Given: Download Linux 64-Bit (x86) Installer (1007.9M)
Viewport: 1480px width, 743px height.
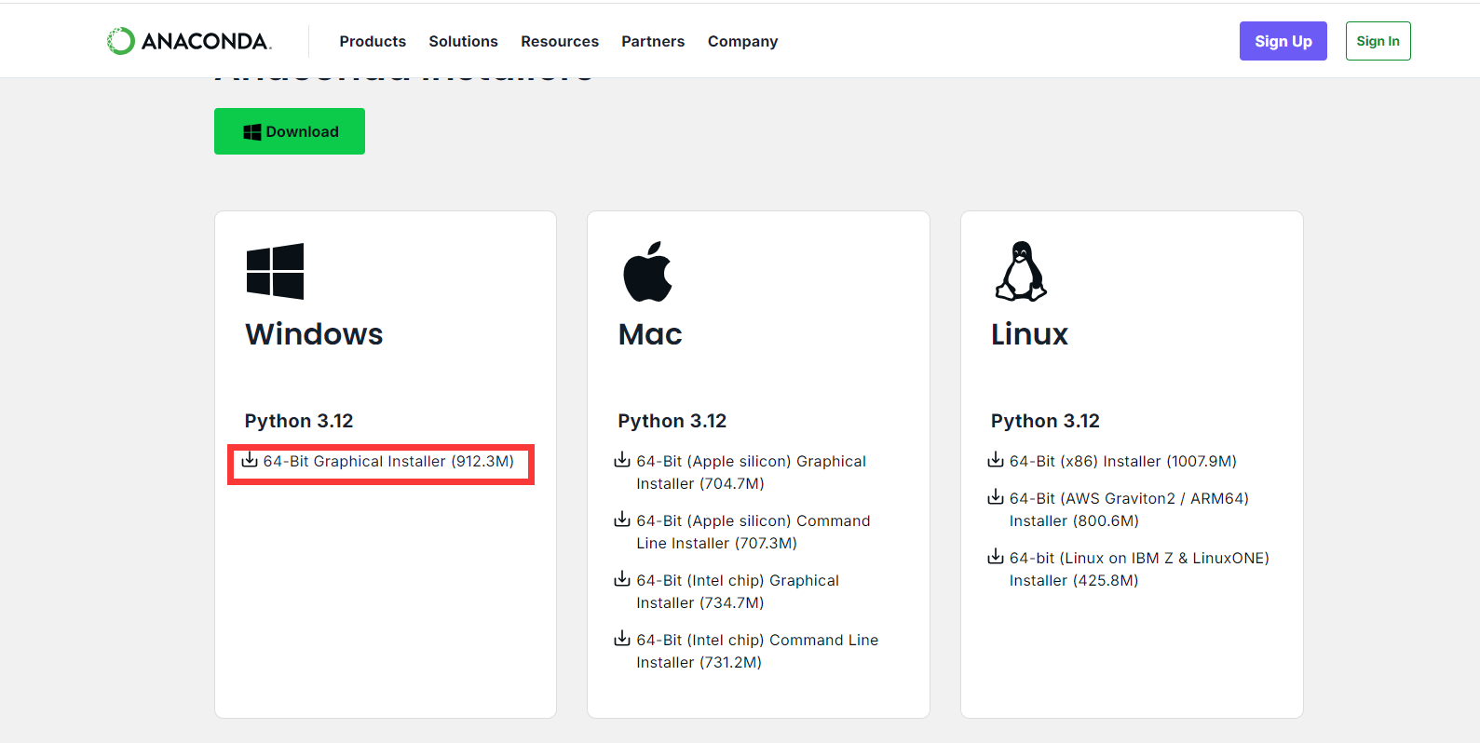Looking at the screenshot, I should click(x=1123, y=462).
